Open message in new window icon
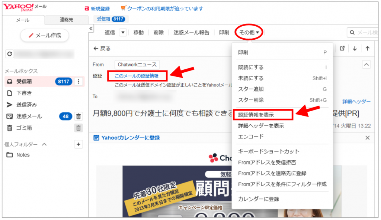This screenshot has height=220, width=381. pyautogui.click(x=342, y=49)
